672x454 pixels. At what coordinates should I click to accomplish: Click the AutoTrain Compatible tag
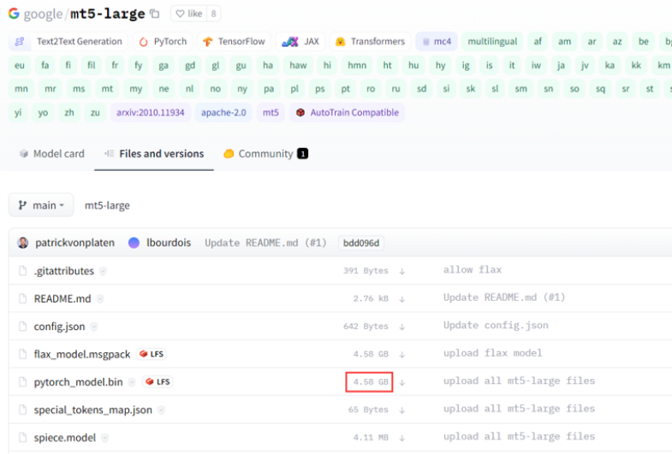pyautogui.click(x=348, y=113)
